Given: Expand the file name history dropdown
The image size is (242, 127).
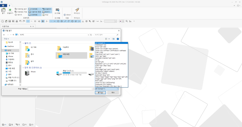Looking at the screenshot, I should point(92,89).
